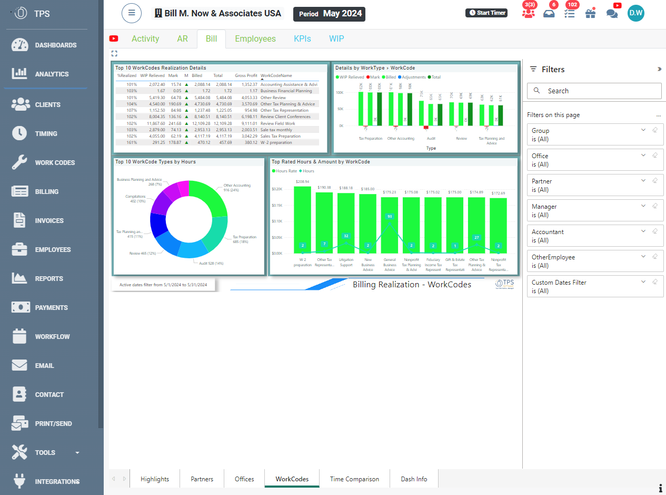Image resolution: width=666 pixels, height=495 pixels.
Task: Click the WIP Relieved legend swatch
Action: 337,77
